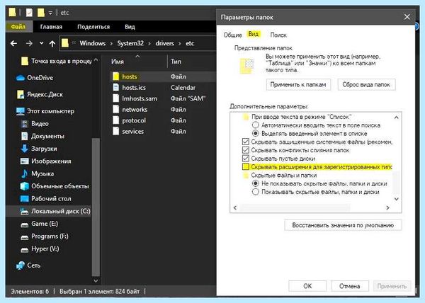Open the Файл ribbon tab

click(x=18, y=27)
